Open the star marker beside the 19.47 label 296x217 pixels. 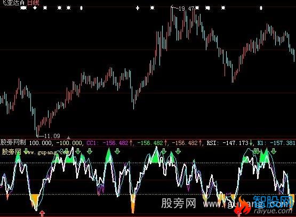point(197,8)
